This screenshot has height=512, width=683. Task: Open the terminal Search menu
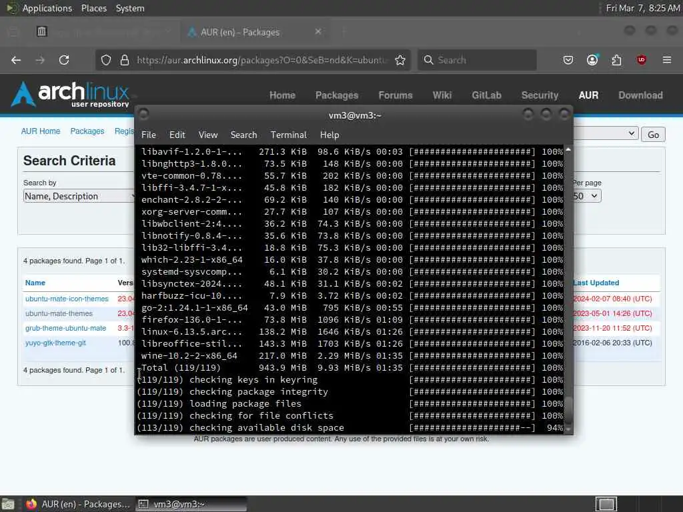pyautogui.click(x=243, y=135)
